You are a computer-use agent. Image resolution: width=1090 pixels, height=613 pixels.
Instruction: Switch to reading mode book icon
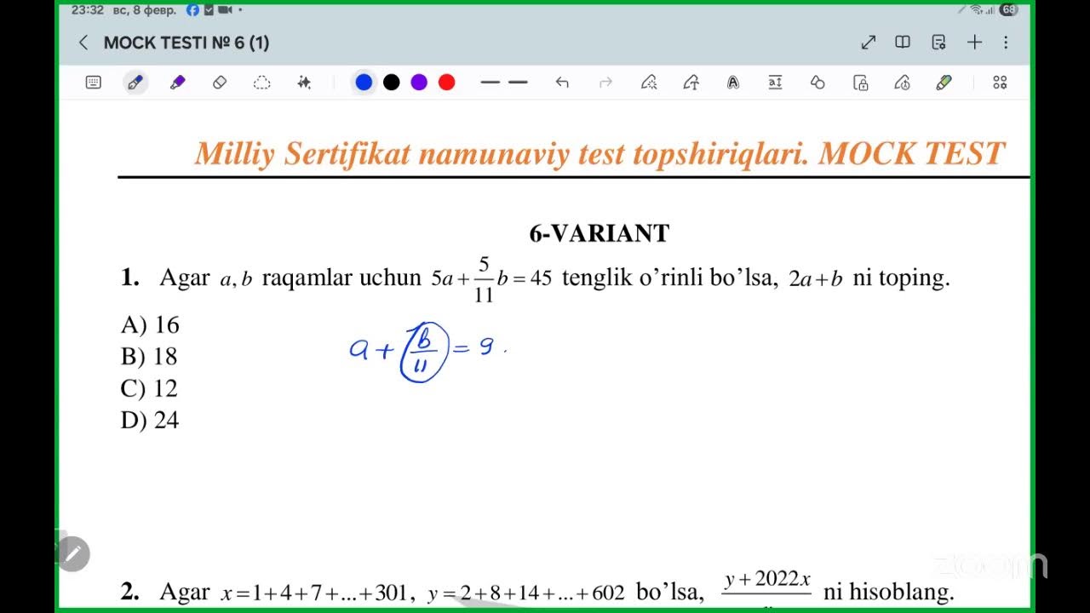[903, 43]
